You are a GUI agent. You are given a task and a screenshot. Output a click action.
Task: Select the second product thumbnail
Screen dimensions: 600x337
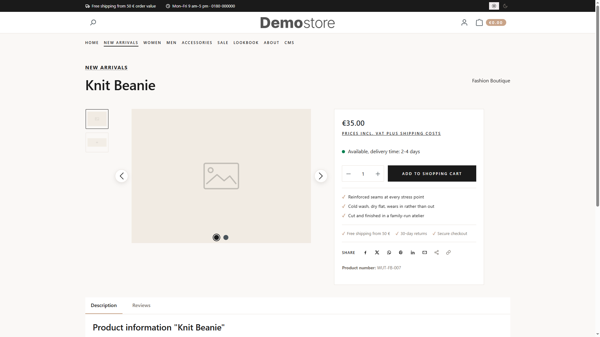tap(97, 143)
